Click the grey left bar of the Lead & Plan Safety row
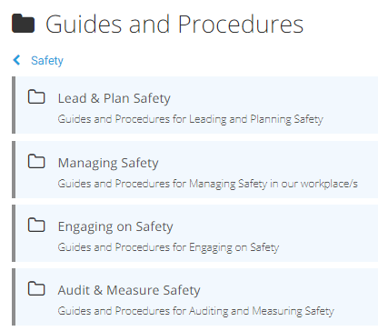This screenshot has height=331, width=378. [x=14, y=105]
